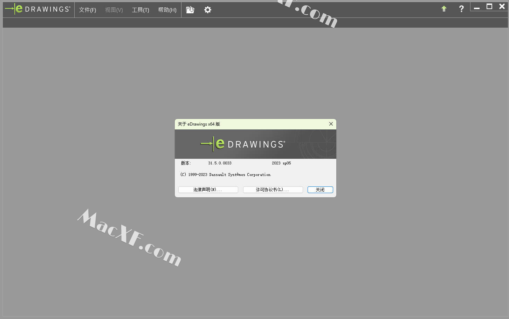Click the green upload arrow icon
Image resolution: width=509 pixels, height=319 pixels.
pos(444,9)
